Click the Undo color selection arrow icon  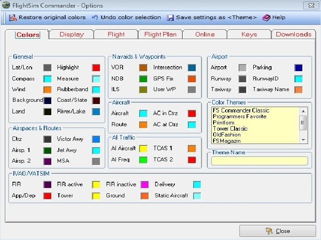click(95, 17)
